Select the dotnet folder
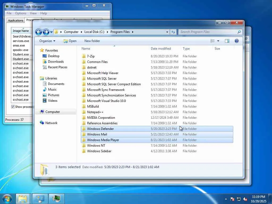This screenshot has height=204, width=272. click(92, 67)
